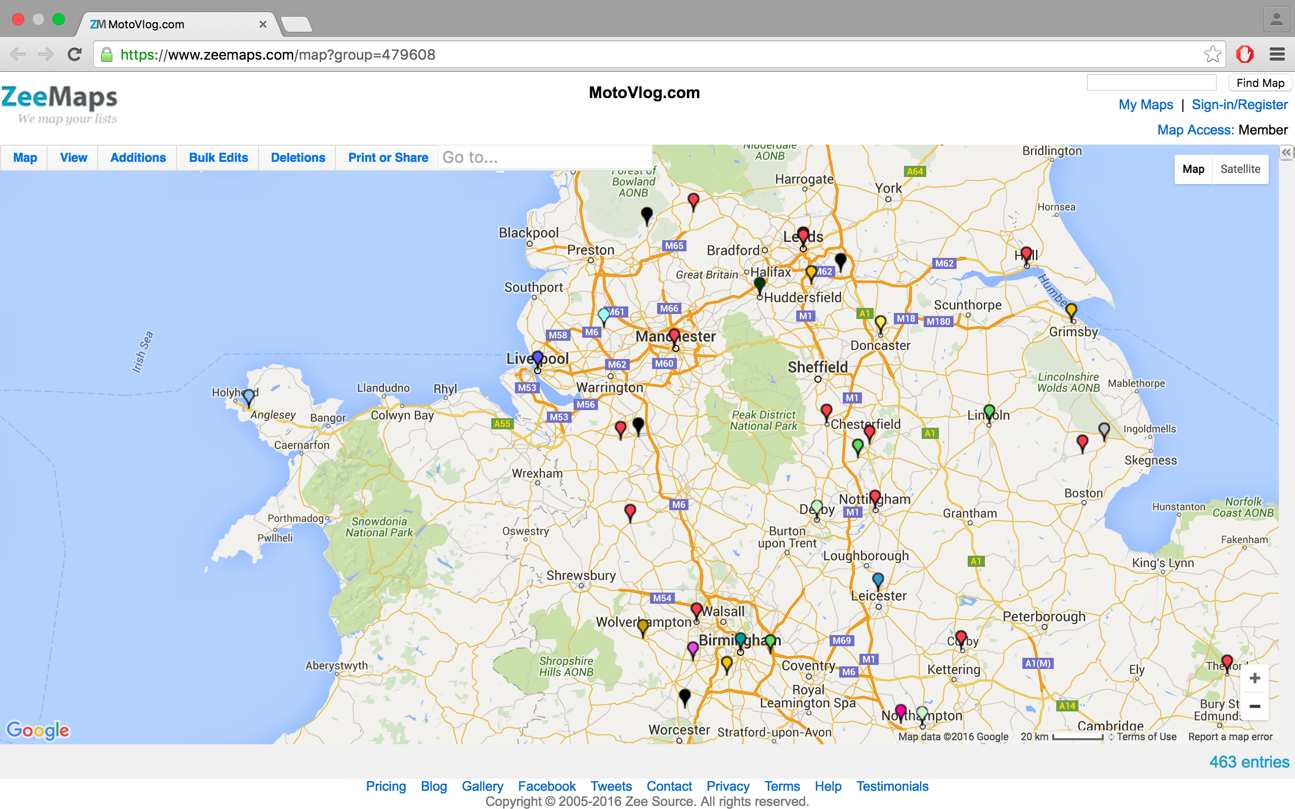The height and width of the screenshot is (809, 1295).
Task: Collapse the map side panel chevron
Action: 1286,153
